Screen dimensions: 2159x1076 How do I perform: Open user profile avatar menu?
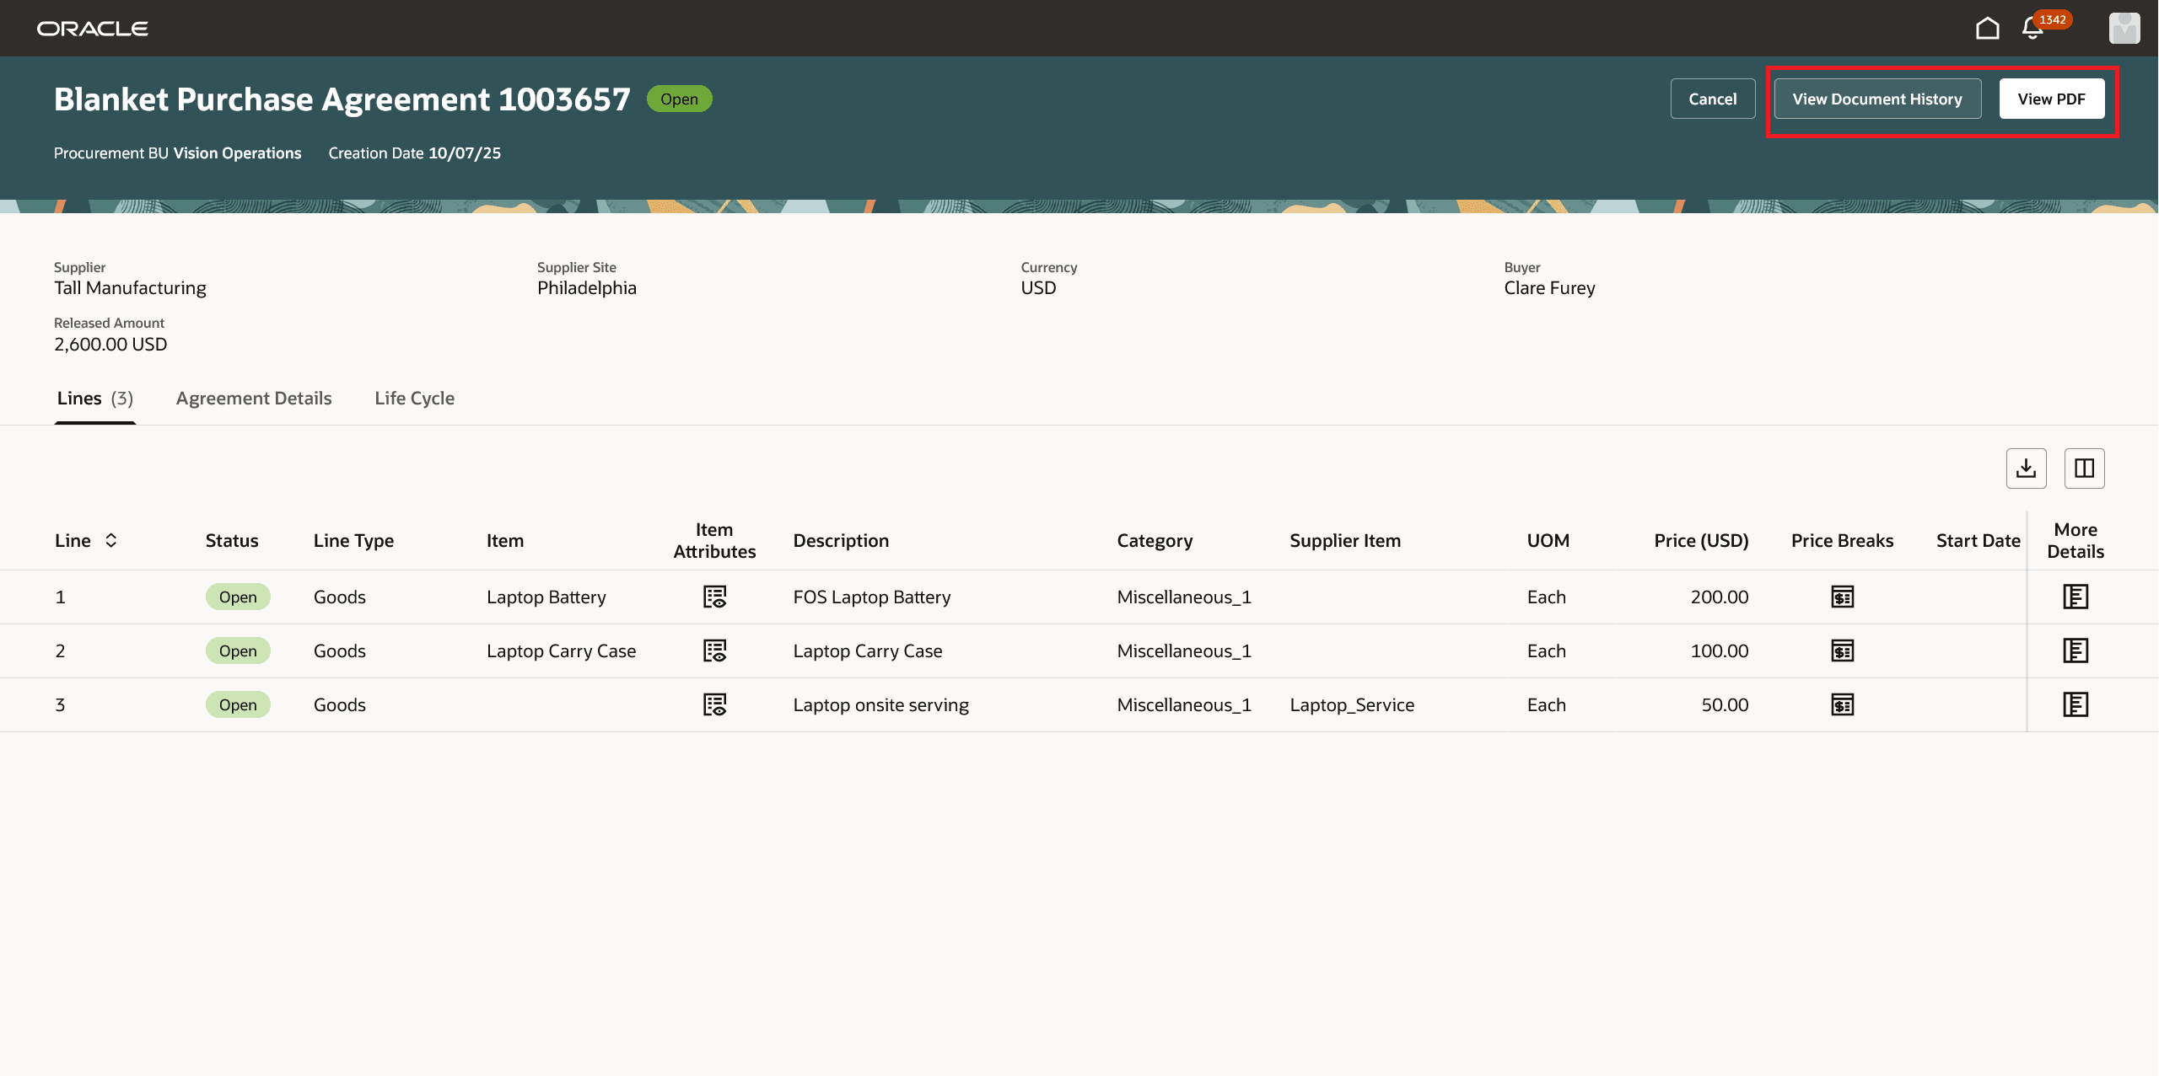point(2124,29)
